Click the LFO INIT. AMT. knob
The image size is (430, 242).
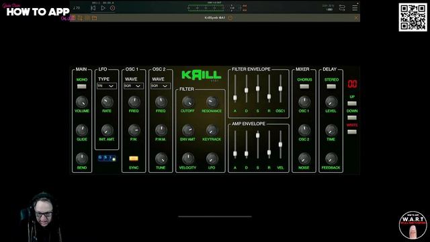[107, 130]
